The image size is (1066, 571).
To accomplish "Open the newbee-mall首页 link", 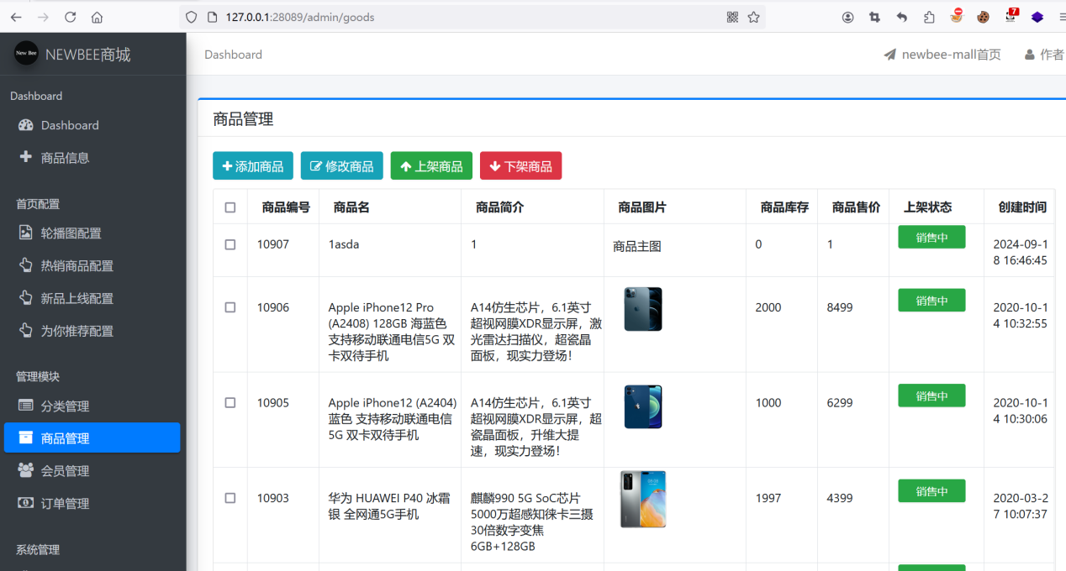I will [x=942, y=55].
